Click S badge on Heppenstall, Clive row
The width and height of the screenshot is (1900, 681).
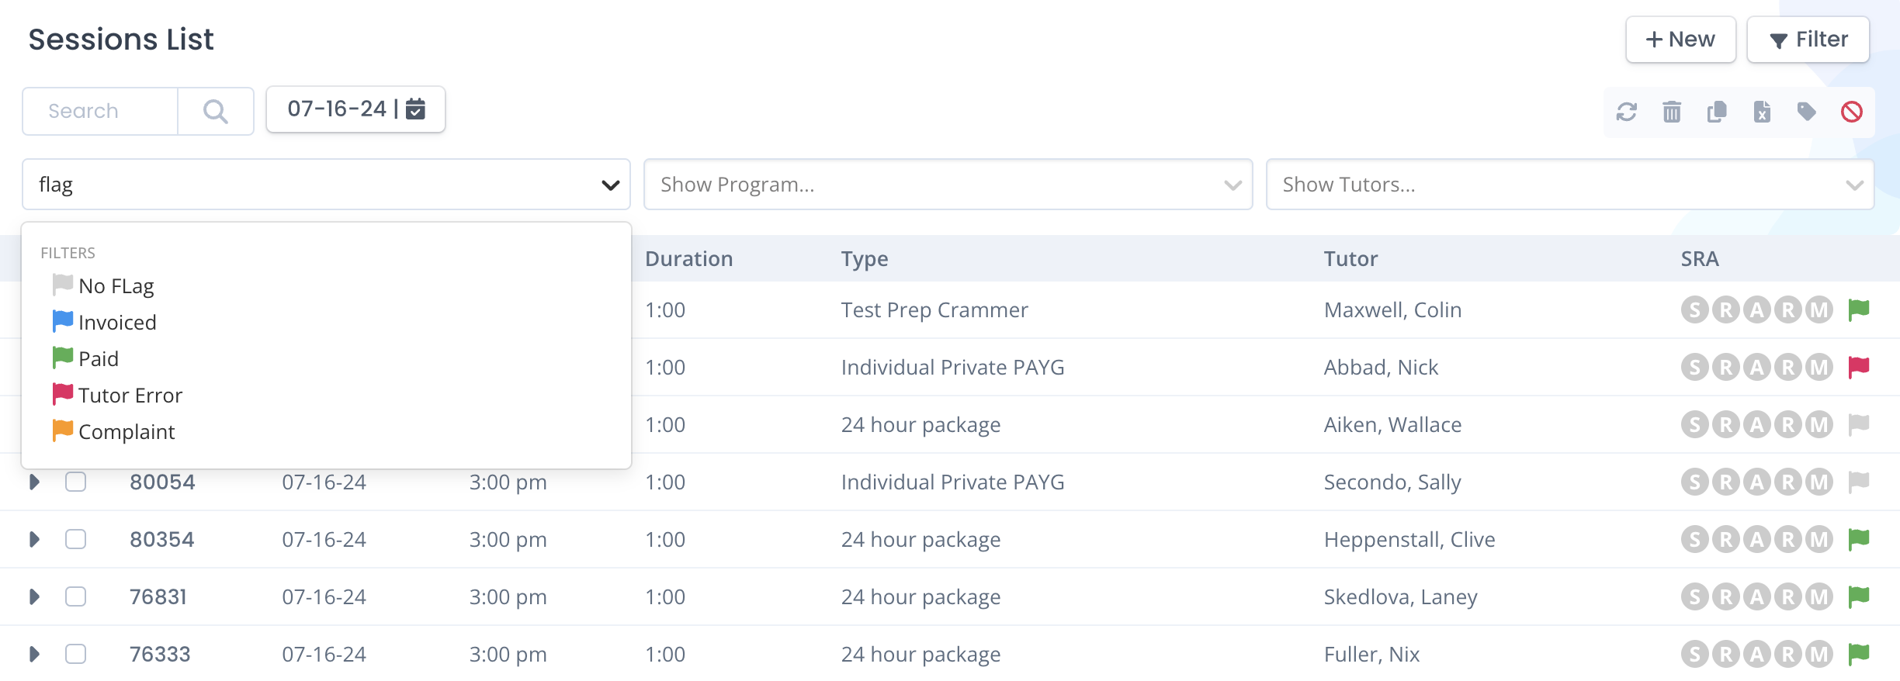1695,540
